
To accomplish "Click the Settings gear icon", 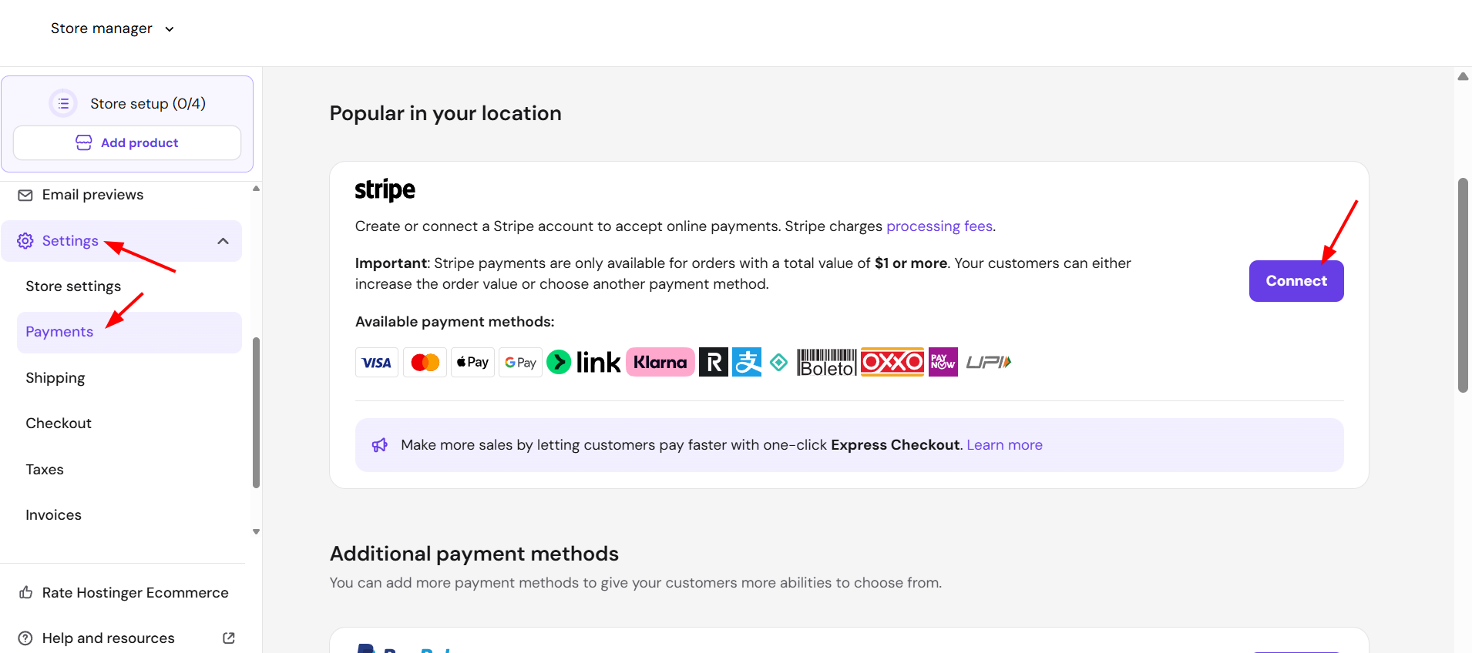I will click(25, 241).
